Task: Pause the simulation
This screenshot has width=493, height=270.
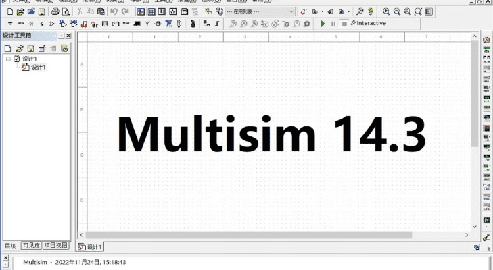Action: coord(333,24)
